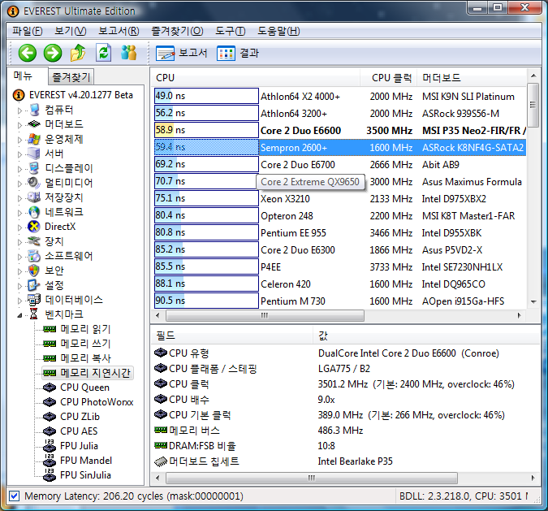The height and width of the screenshot is (511, 548).
Task: Click the CPU column header
Action: click(256, 78)
